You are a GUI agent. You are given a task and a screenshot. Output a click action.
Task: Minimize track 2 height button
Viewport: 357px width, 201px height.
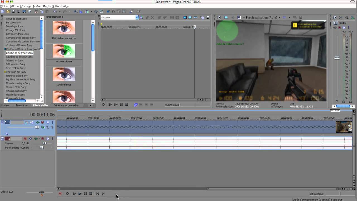2,137
